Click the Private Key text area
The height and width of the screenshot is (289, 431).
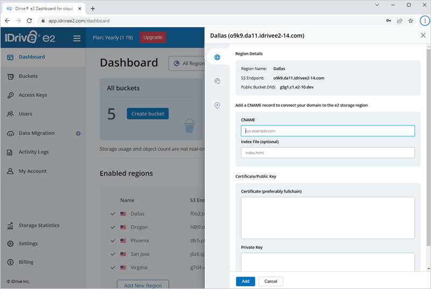(x=328, y=262)
